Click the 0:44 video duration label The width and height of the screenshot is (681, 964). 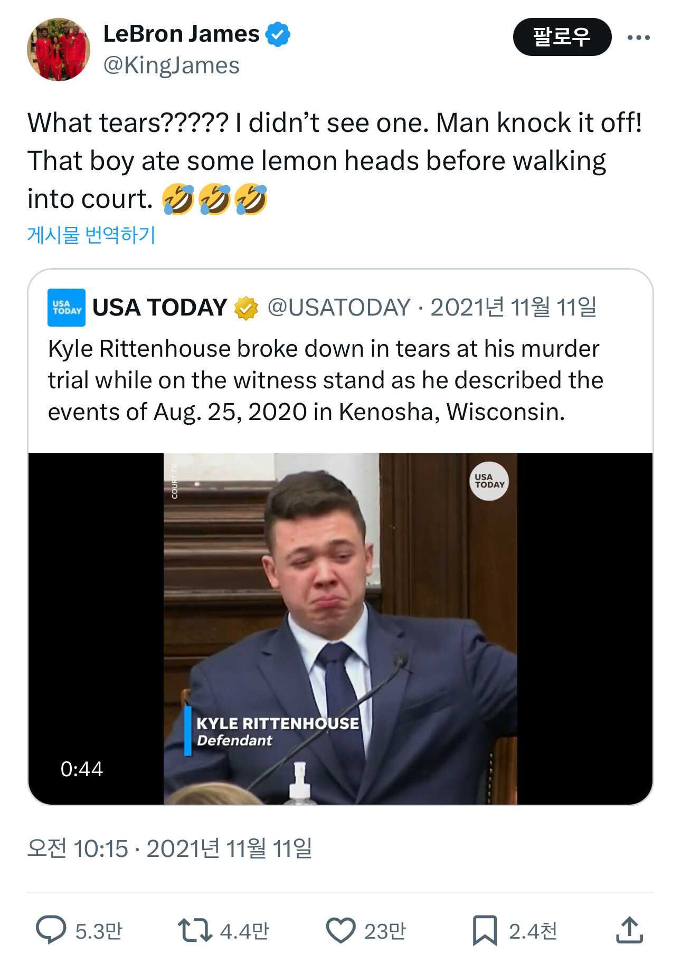coord(82,769)
